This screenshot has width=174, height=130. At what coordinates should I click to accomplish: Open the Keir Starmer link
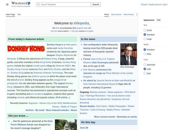click(89, 70)
